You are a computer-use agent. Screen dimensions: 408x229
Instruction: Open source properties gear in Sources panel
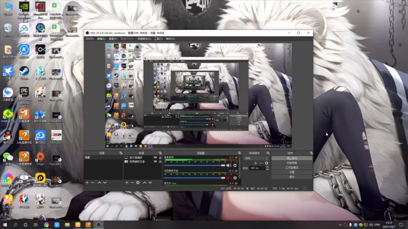[138, 183]
